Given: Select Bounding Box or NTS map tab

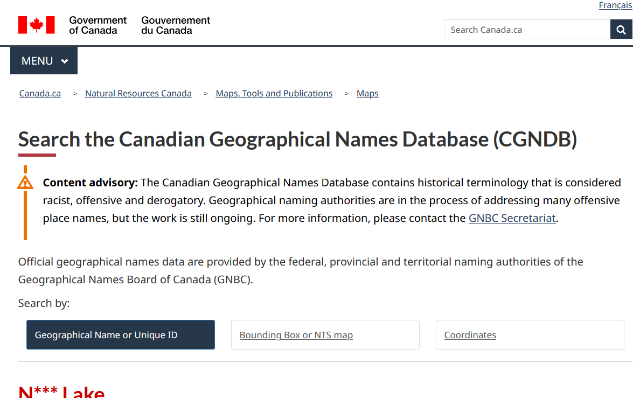Looking at the screenshot, I should click(325, 334).
